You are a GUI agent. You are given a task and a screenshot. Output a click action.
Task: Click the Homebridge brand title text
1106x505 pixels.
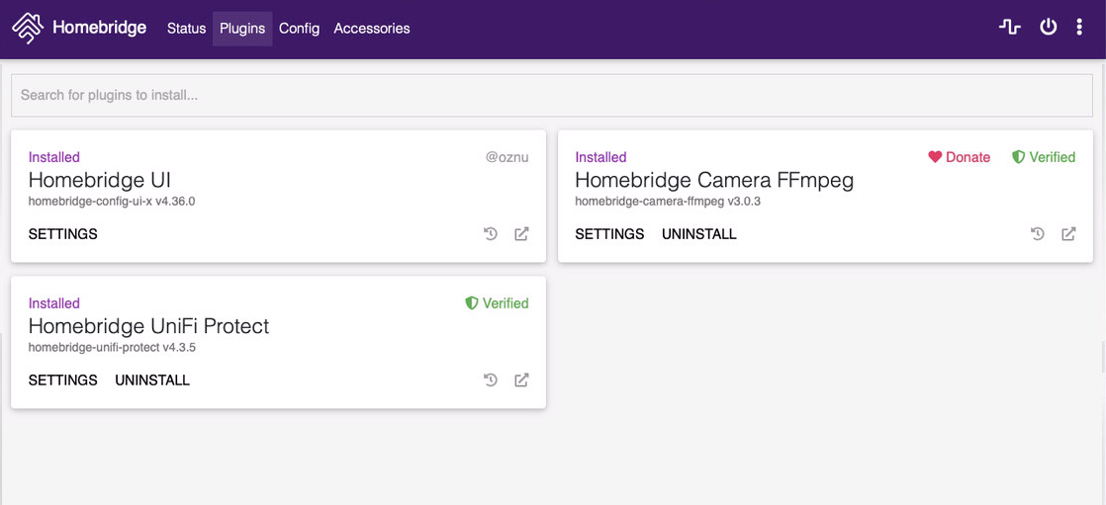(x=100, y=29)
